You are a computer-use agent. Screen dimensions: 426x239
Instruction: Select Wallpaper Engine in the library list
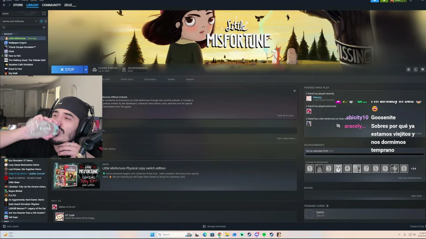[17, 43]
